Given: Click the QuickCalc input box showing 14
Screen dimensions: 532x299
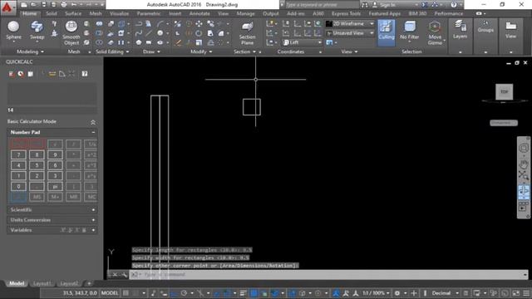Looking at the screenshot, I should 52,110.
